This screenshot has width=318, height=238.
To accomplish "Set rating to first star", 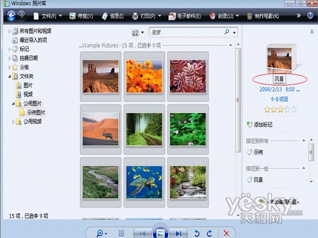I will click(267, 109).
